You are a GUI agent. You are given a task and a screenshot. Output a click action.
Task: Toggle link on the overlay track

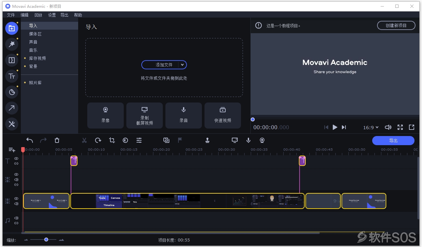(x=16, y=185)
